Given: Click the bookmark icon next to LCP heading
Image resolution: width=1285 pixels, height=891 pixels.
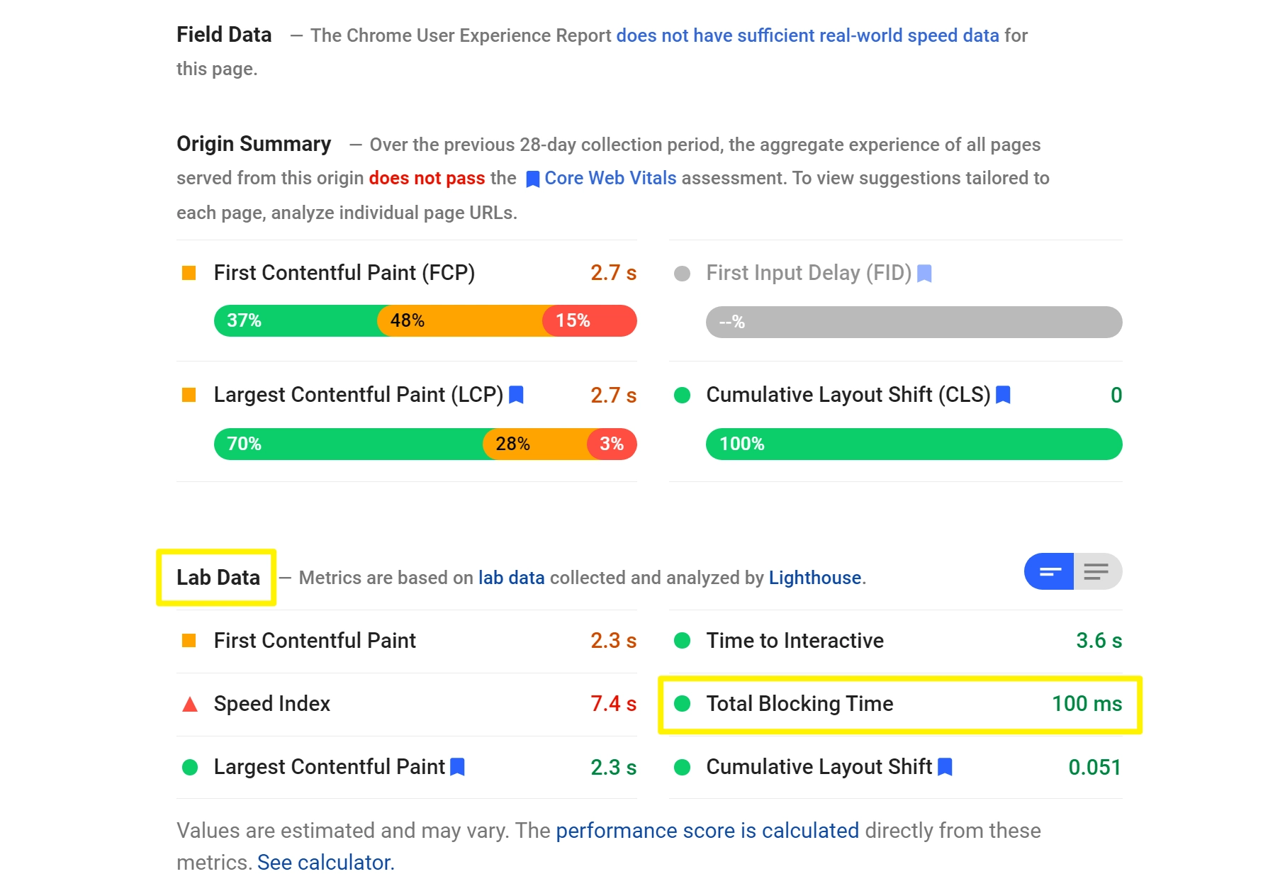Looking at the screenshot, I should coord(516,395).
